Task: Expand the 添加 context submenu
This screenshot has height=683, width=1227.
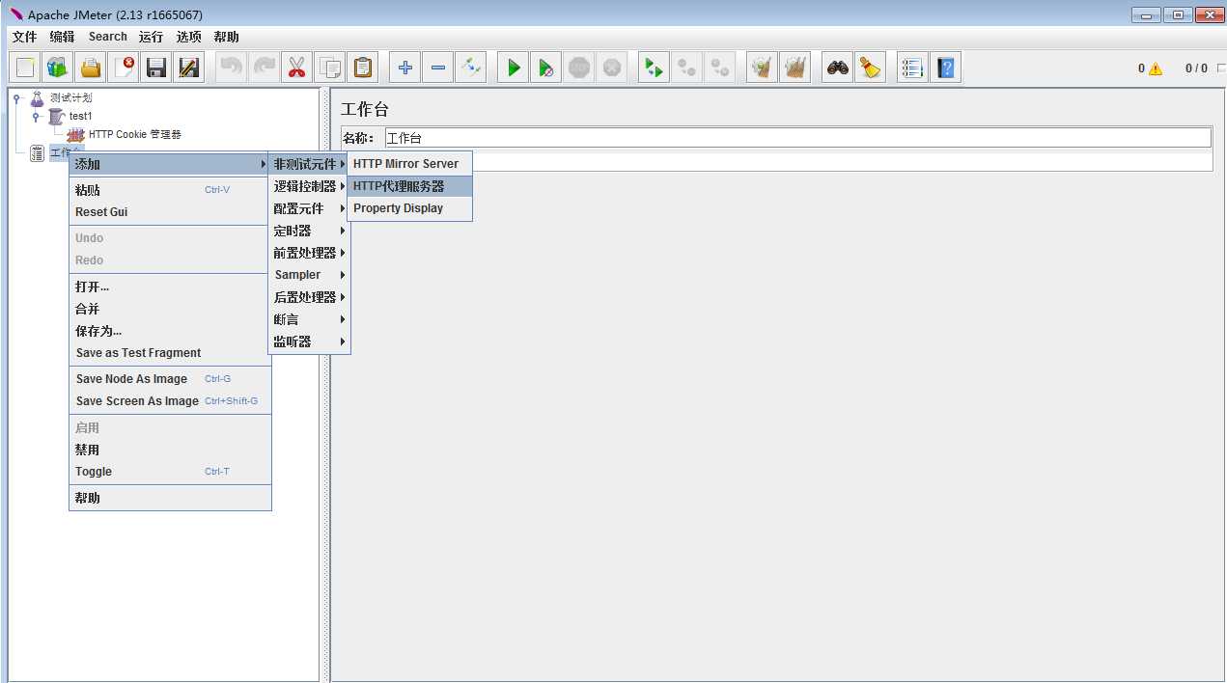Action: pyautogui.click(x=170, y=164)
